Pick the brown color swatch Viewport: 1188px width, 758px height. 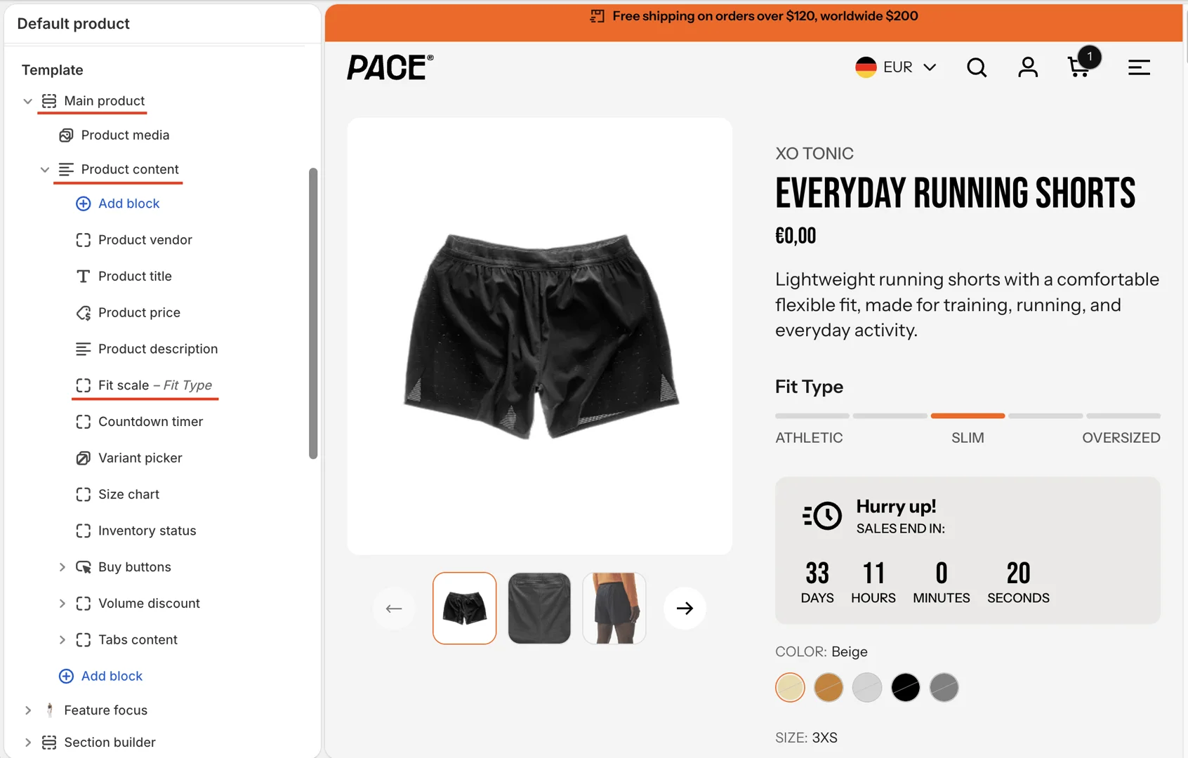(x=829, y=687)
